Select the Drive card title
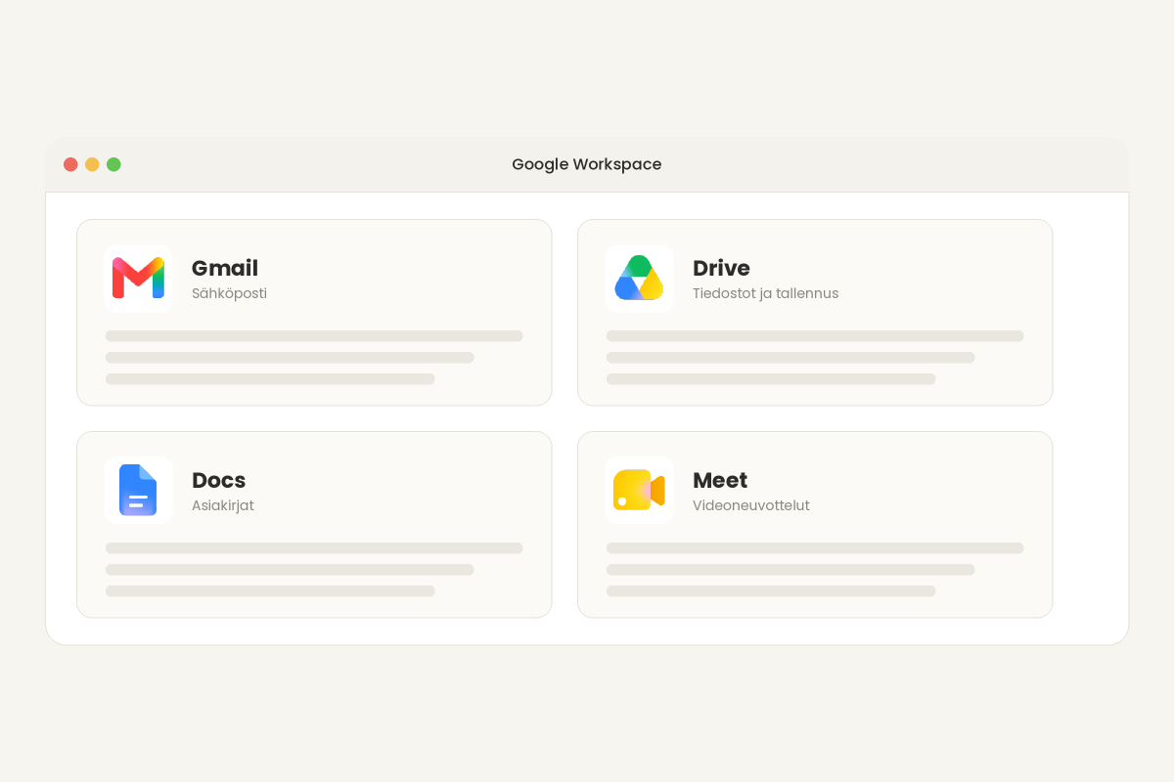 (721, 268)
